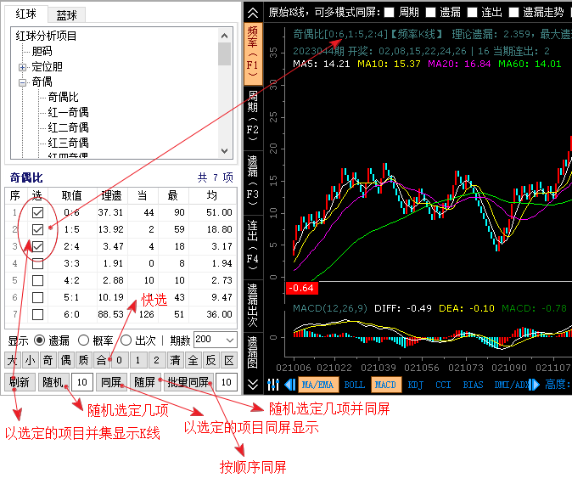
Task: Click the 刷新 refresh button
Action: (x=20, y=382)
